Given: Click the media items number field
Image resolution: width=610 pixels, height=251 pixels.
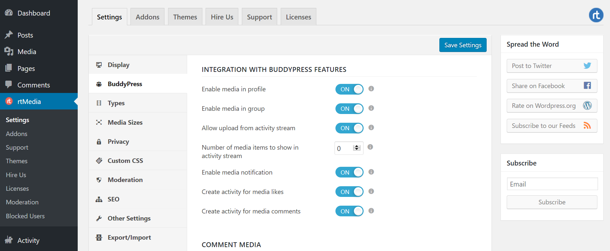Looking at the screenshot, I should [349, 148].
